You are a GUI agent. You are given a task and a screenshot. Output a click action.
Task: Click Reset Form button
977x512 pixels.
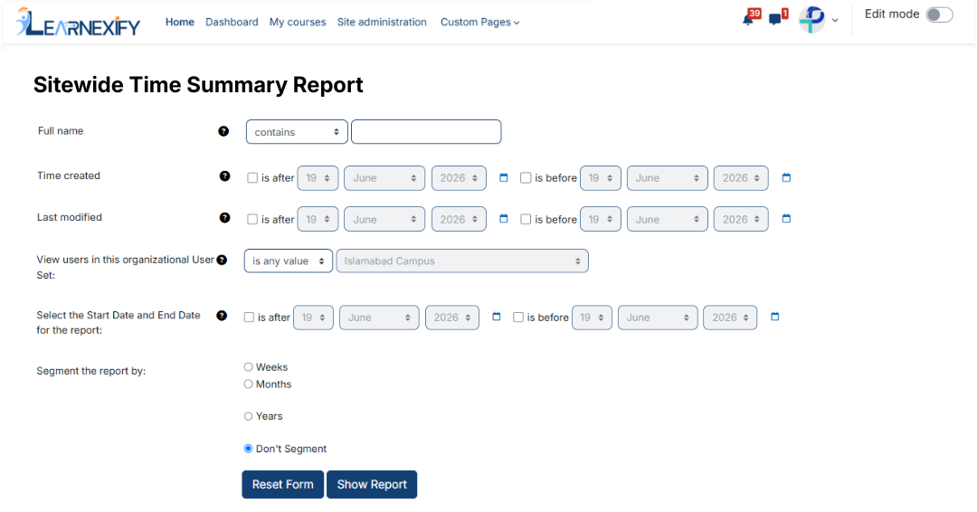[x=283, y=485]
